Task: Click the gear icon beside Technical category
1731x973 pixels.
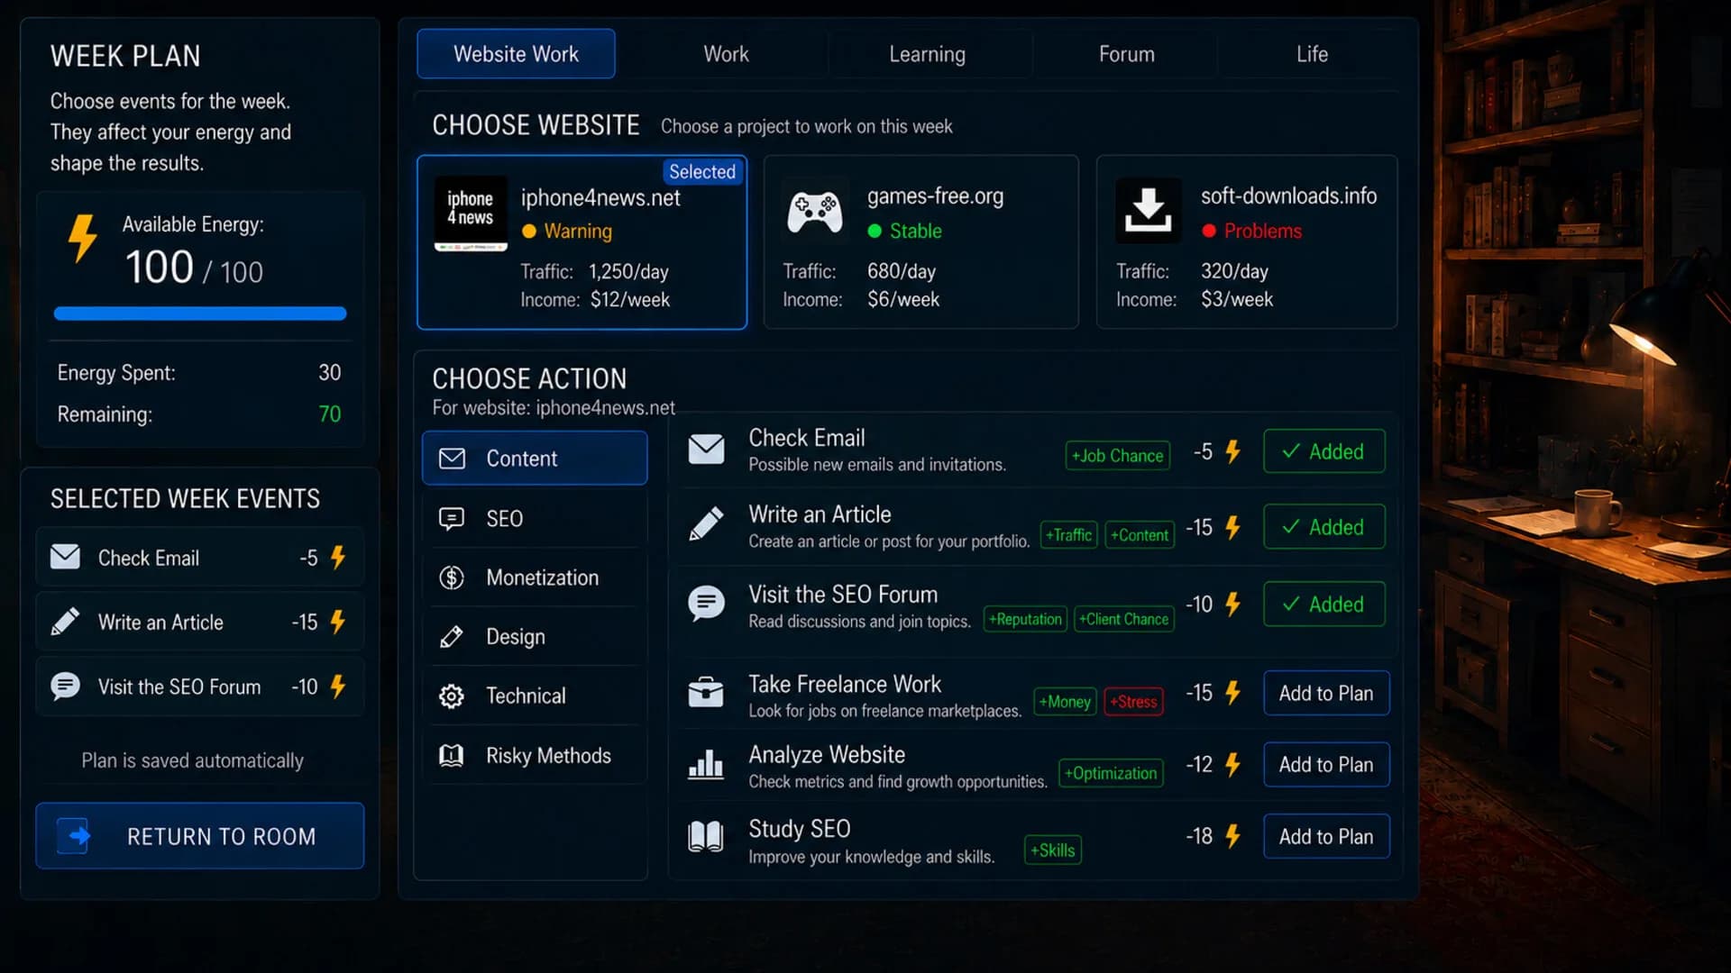Action: [452, 696]
